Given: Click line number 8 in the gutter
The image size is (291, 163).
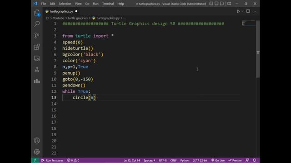Looking at the screenshot, I should [x=55, y=67].
